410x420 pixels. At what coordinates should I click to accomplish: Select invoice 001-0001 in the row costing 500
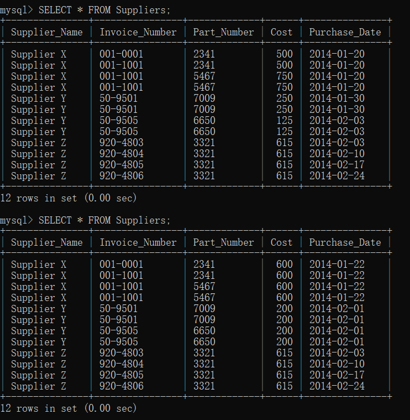[121, 54]
